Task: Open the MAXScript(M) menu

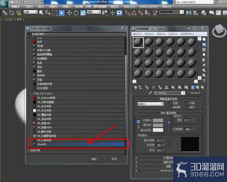Action: click(x=149, y=6)
